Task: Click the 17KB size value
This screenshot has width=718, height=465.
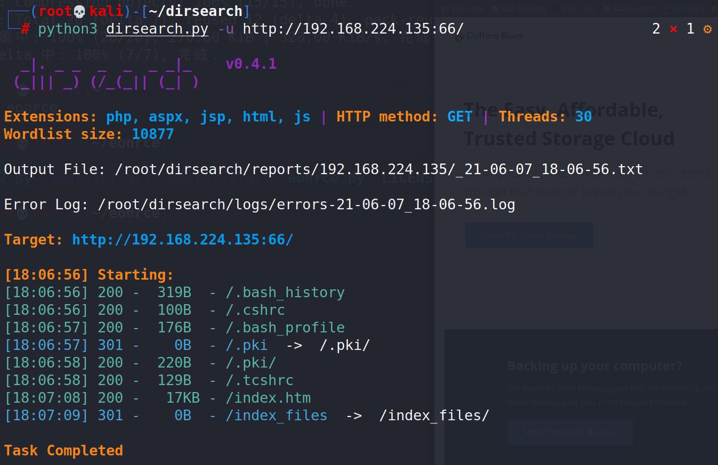Action: click(183, 398)
